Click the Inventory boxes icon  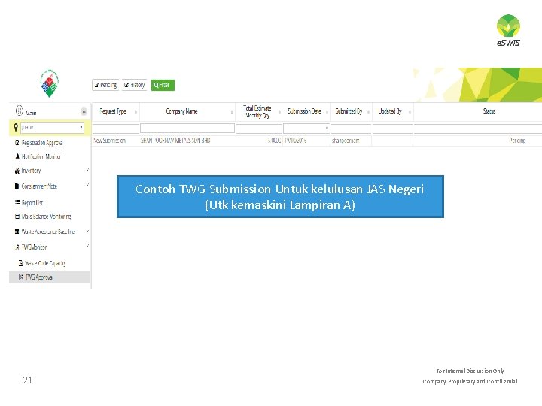click(17, 171)
